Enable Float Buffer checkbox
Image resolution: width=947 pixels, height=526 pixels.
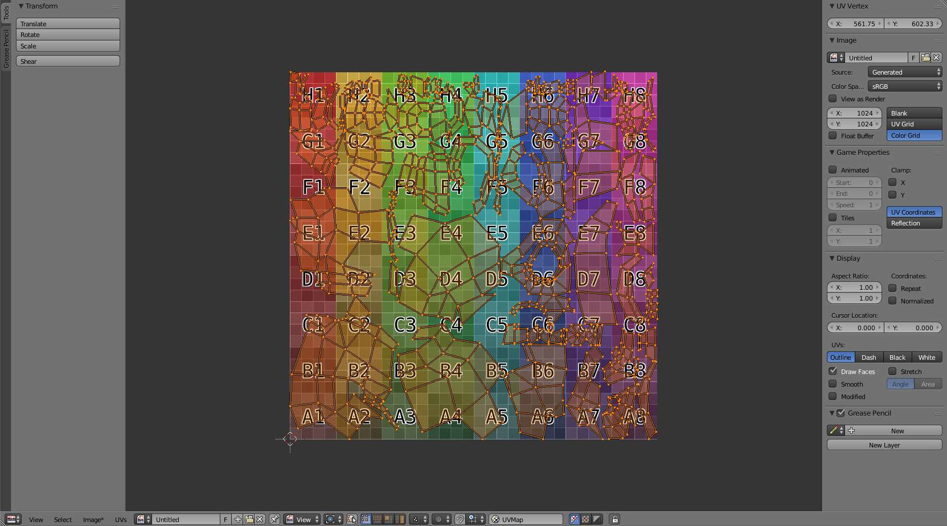point(833,135)
